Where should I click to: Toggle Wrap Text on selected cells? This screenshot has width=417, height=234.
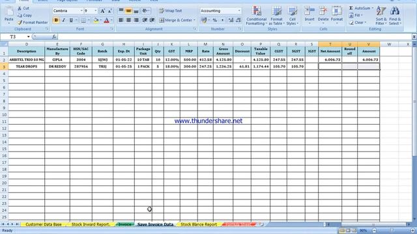pos(171,11)
